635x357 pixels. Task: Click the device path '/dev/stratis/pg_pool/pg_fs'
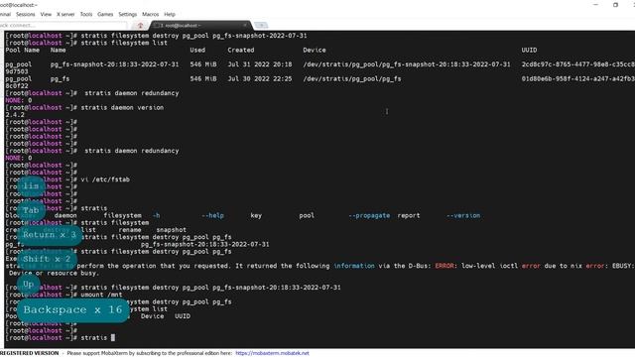pyautogui.click(x=352, y=79)
